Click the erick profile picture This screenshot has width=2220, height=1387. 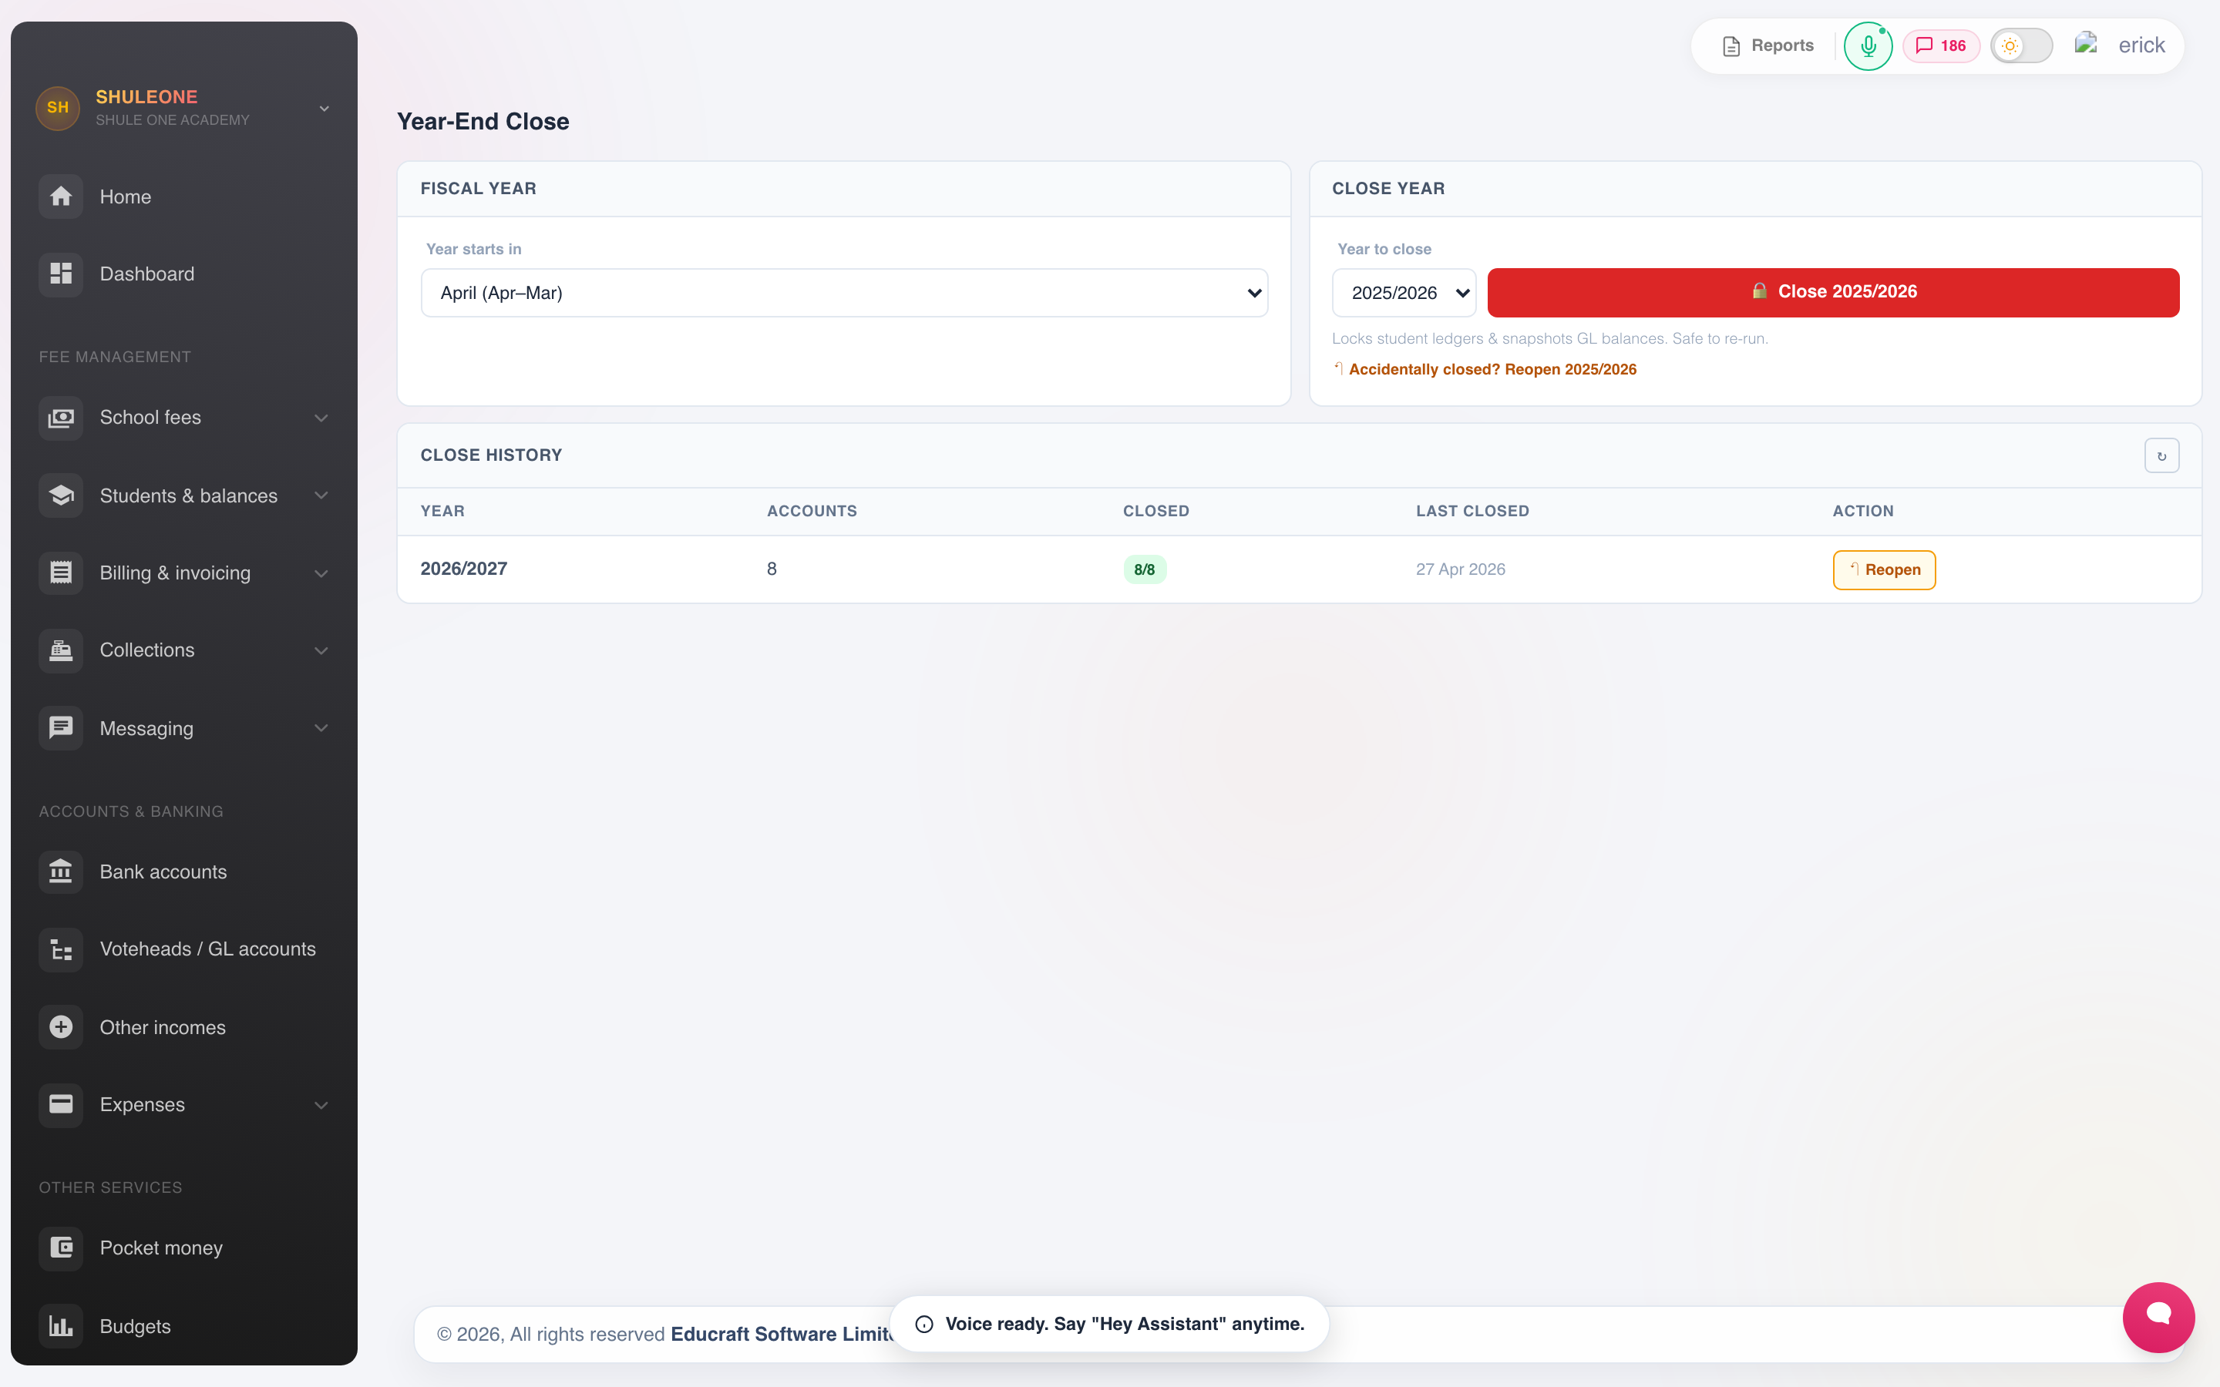[x=2086, y=44]
